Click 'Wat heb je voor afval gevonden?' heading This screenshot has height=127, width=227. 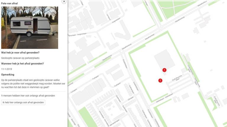pos(20,53)
